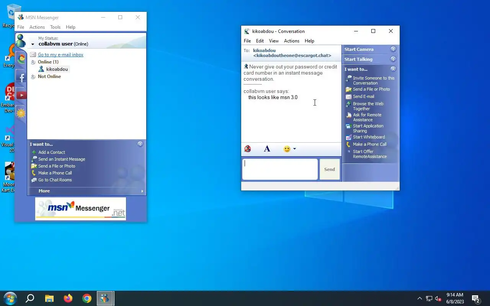Open the View menu in Conversation window

[274, 41]
